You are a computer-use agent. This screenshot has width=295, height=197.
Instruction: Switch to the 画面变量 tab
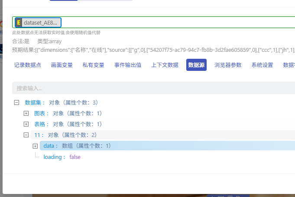[62, 65]
